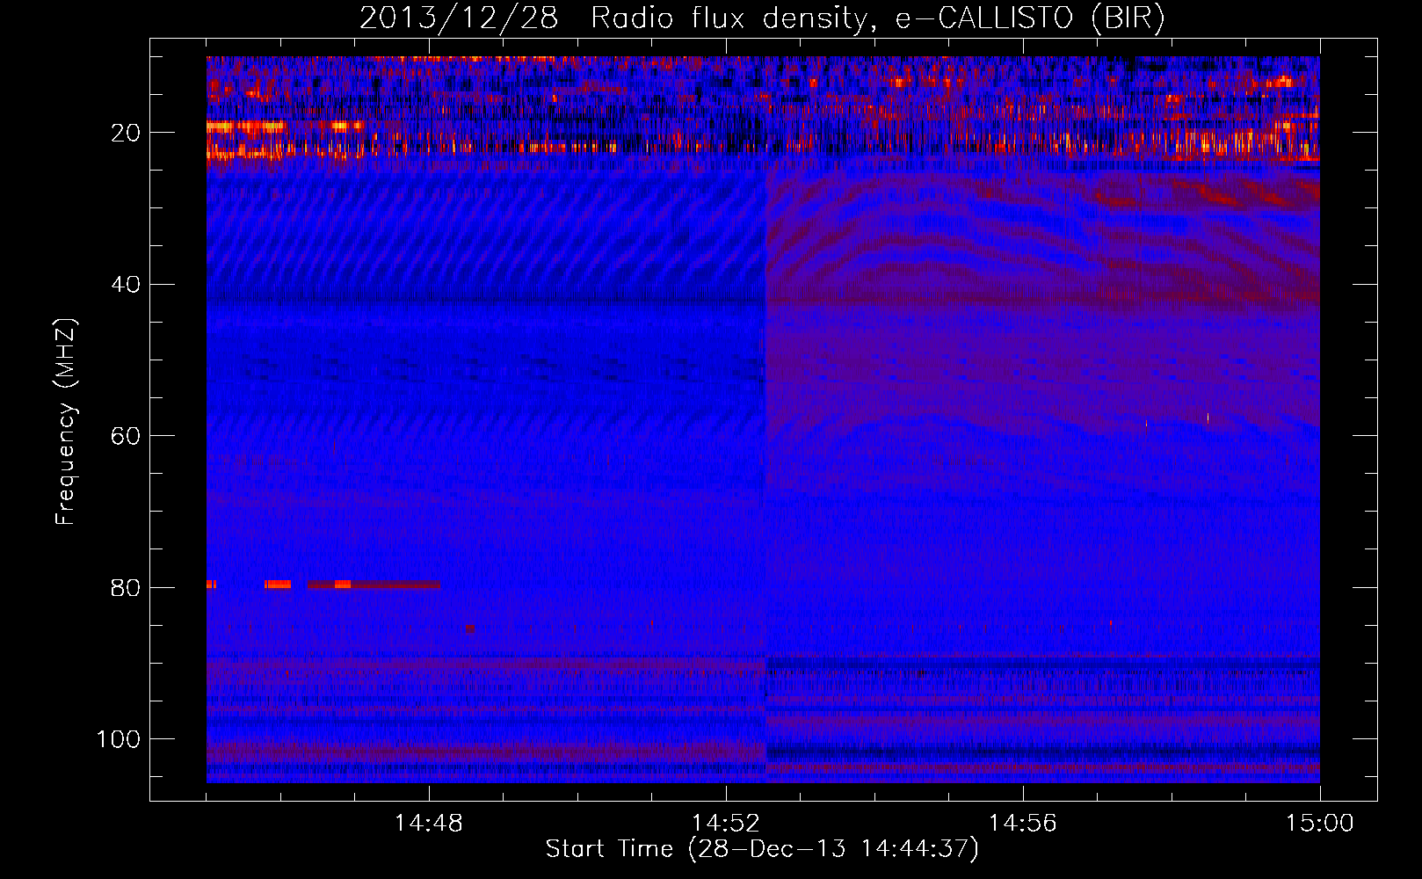Click the 80 MHz frequency tick label

[x=126, y=588]
